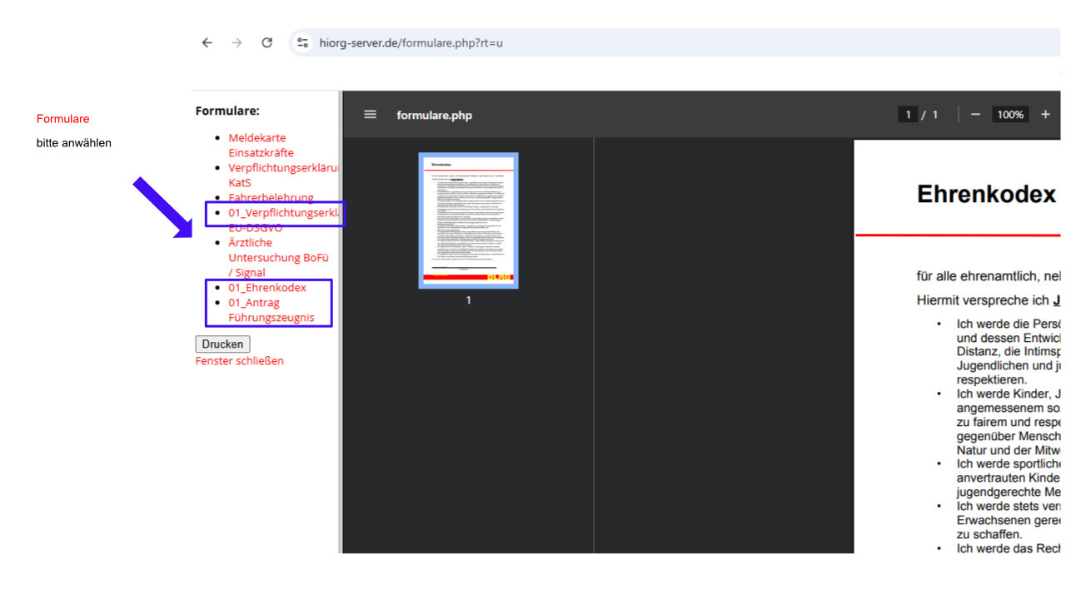Click the browser back arrow
This screenshot has width=1066, height=599.
[207, 42]
